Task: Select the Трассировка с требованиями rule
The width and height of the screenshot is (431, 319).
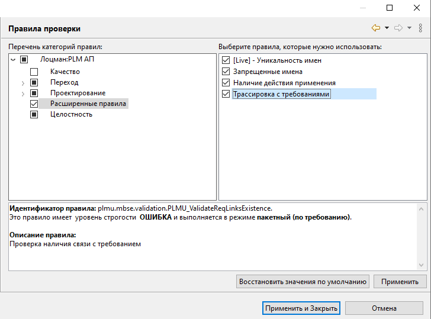Action: point(281,94)
